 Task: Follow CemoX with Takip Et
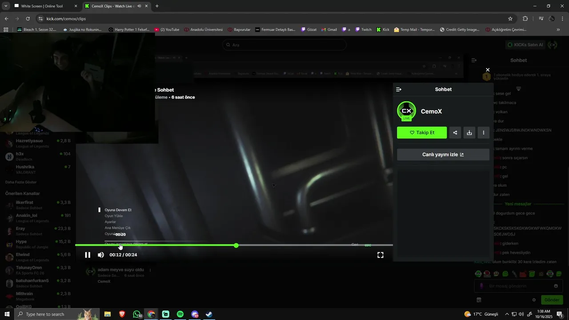click(x=422, y=132)
